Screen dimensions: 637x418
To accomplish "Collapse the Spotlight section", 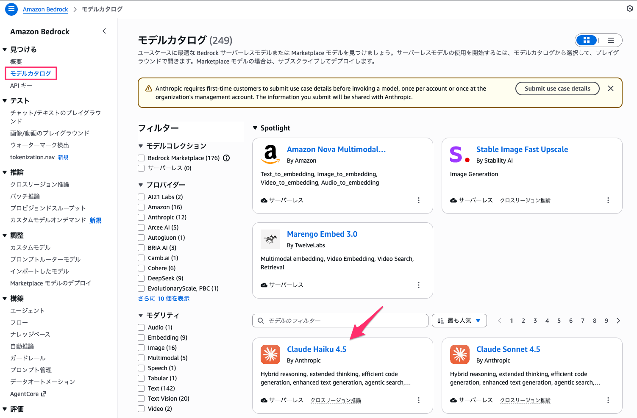I will (x=255, y=128).
